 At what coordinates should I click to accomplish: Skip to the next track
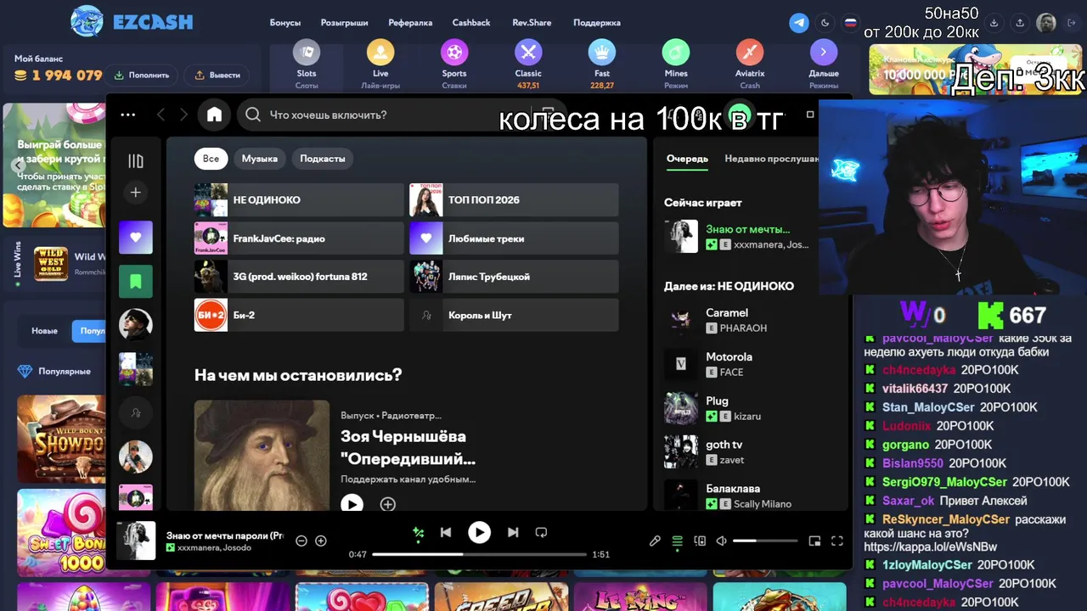pyautogui.click(x=513, y=533)
